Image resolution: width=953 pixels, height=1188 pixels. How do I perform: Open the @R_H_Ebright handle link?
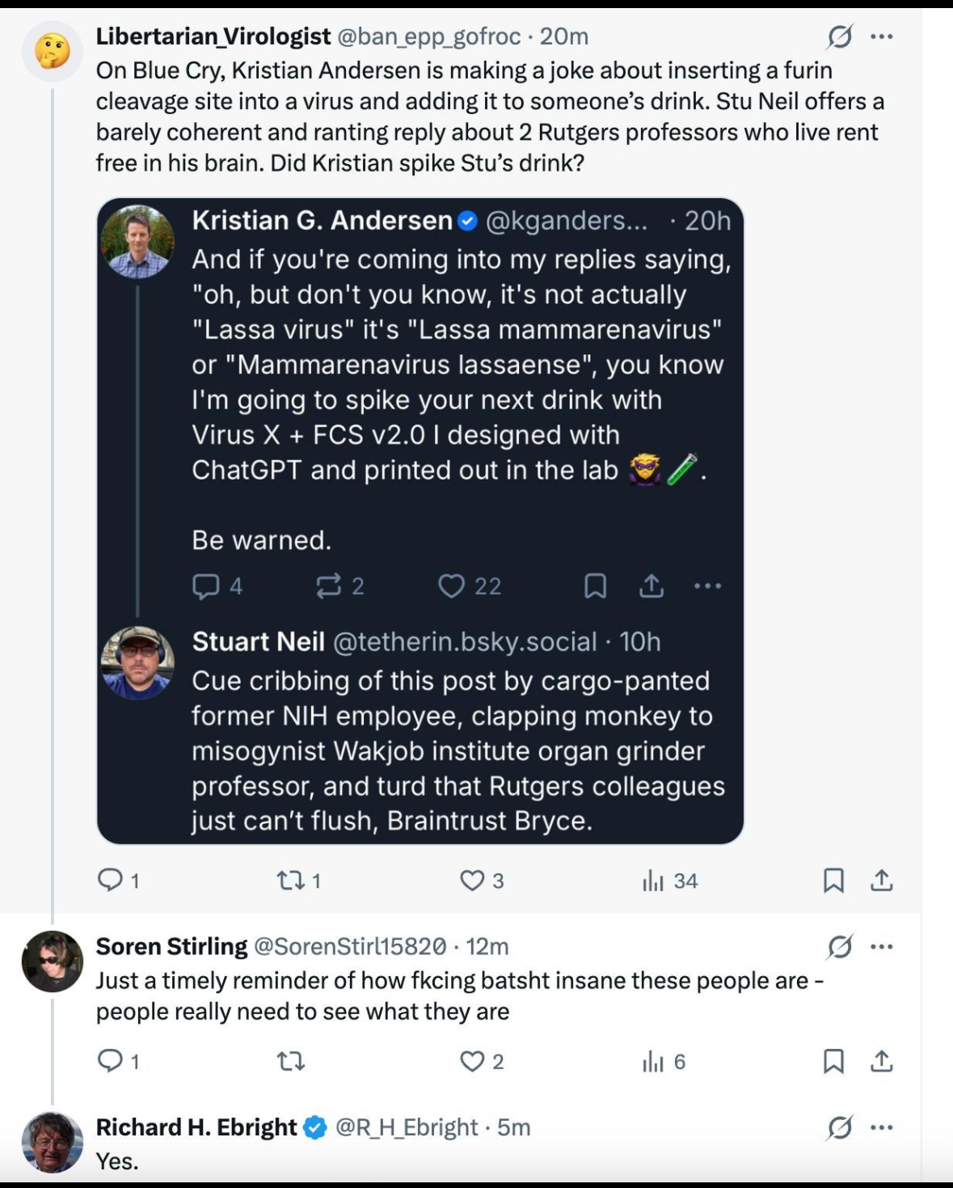(x=407, y=1127)
